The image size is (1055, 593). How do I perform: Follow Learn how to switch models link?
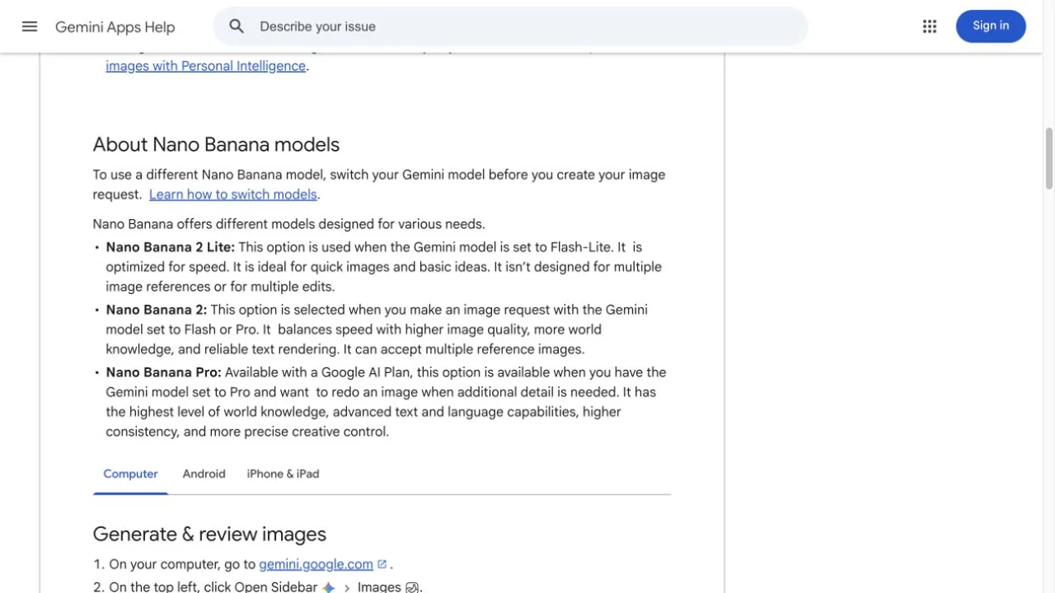pos(233,194)
